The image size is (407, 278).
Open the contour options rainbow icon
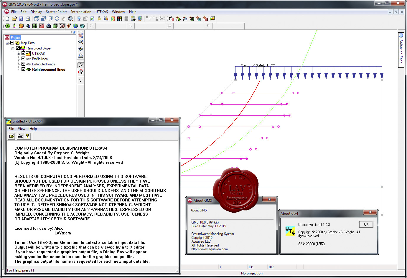(x=113, y=19)
